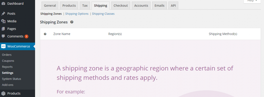The width and height of the screenshot is (264, 97).
Task: Open Reports under WooCommerce
Action: point(7,67)
